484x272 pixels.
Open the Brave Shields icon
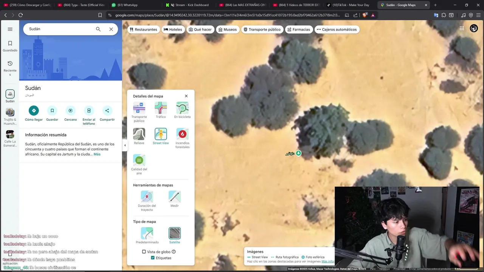(365, 15)
